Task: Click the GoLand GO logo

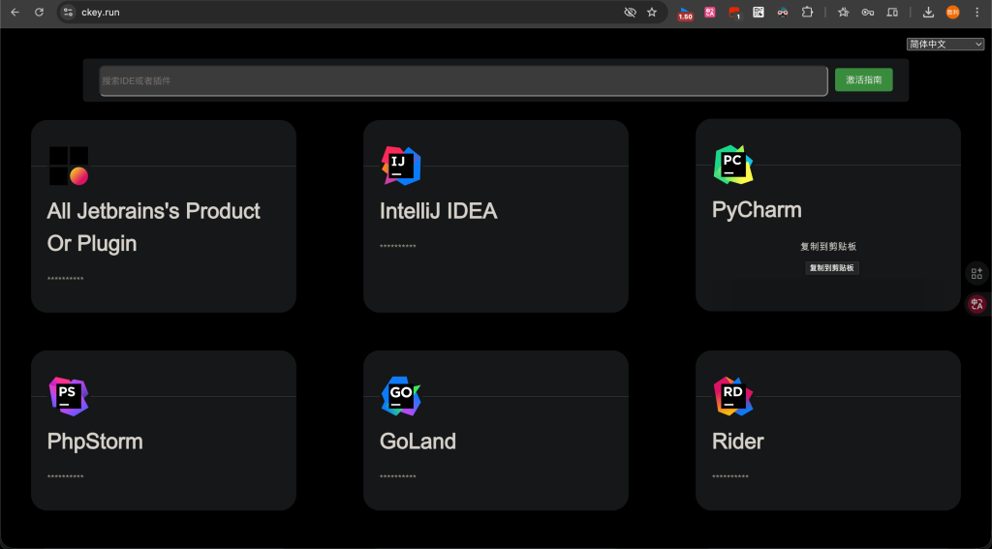Action: [x=401, y=396]
